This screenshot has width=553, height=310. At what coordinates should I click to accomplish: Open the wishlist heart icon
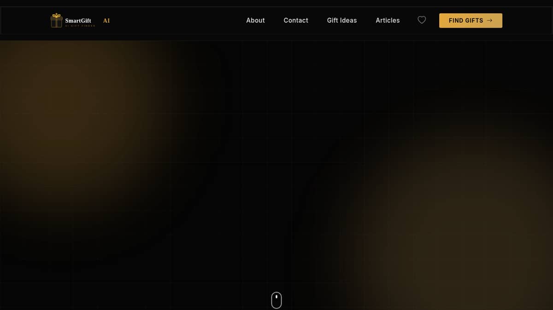(422, 20)
